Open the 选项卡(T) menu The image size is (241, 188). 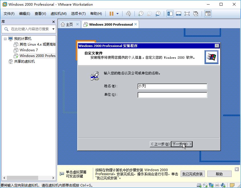tap(78, 14)
